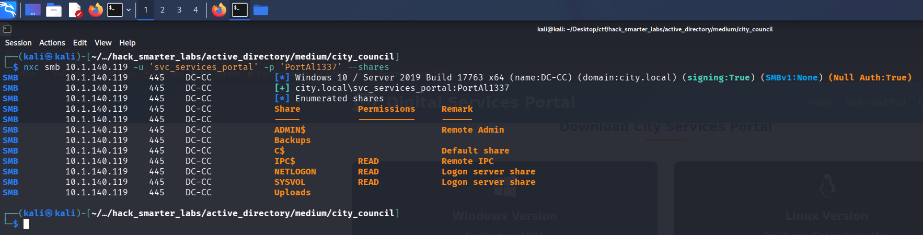This screenshot has height=235, width=923.
Task: Click the 'C$' share name
Action: pos(279,150)
